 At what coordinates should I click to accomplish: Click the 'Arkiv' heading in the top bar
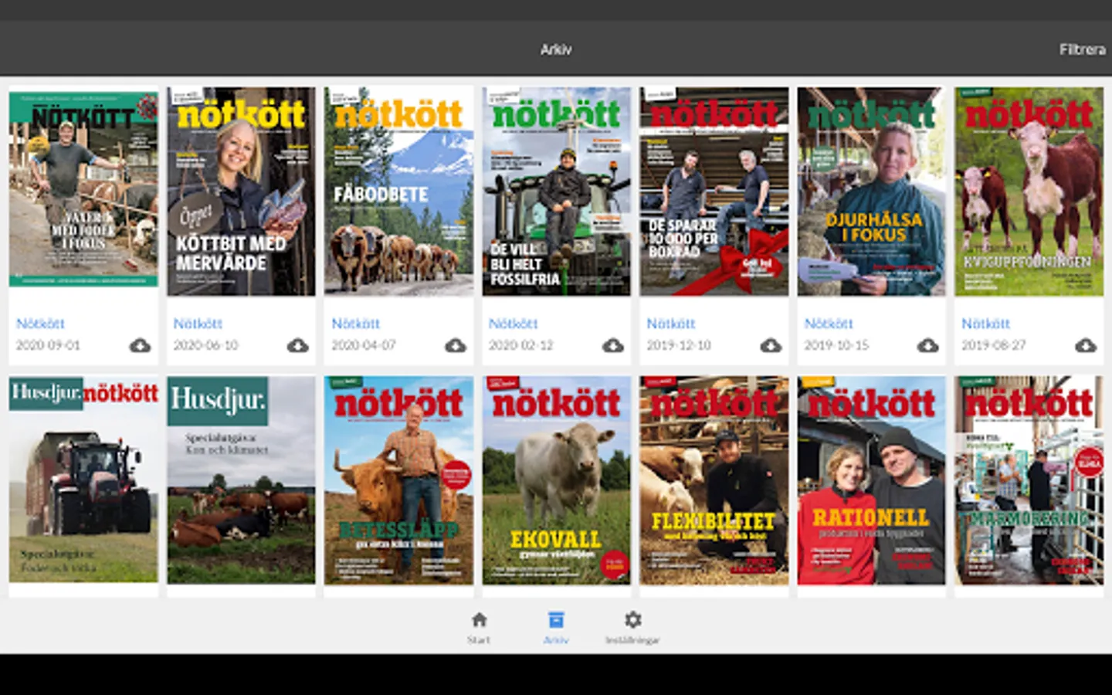click(556, 49)
